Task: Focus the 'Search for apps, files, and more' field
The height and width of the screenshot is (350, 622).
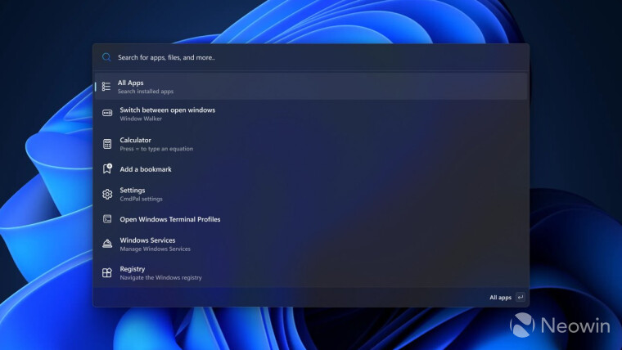Action: pyautogui.click(x=311, y=57)
